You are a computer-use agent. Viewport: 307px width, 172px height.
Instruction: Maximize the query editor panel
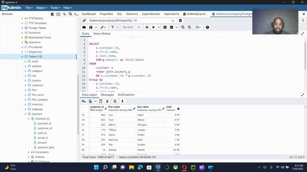(303, 34)
